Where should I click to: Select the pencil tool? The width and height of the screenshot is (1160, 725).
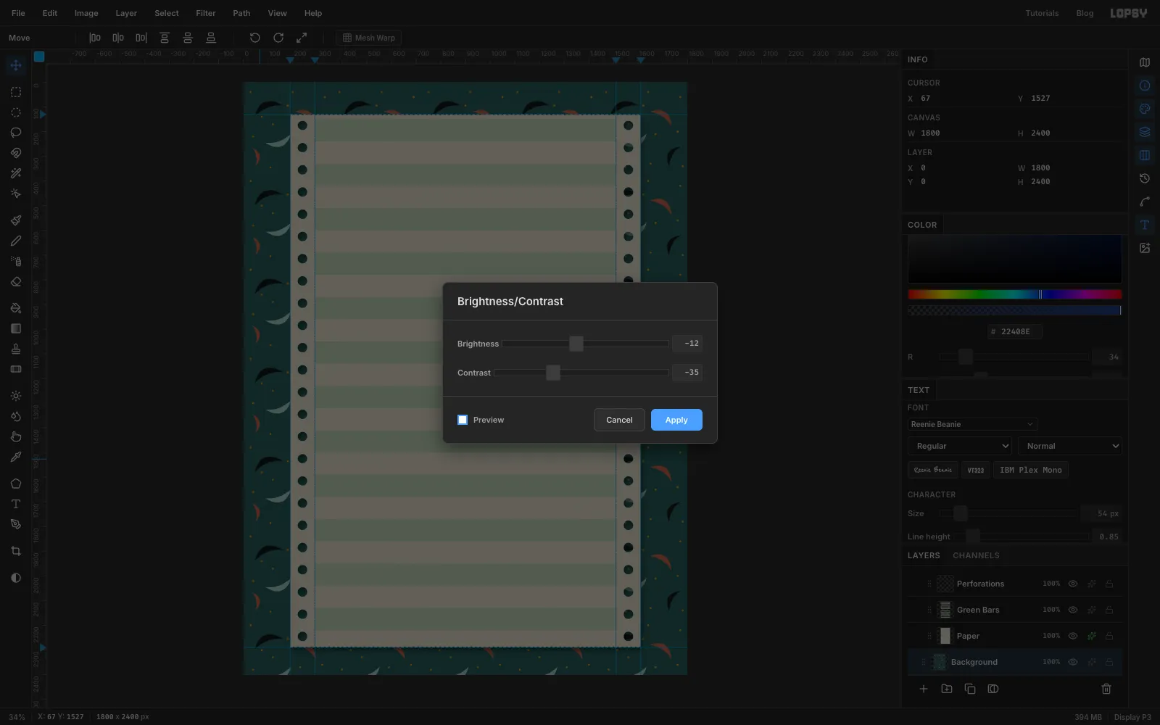[x=16, y=241]
